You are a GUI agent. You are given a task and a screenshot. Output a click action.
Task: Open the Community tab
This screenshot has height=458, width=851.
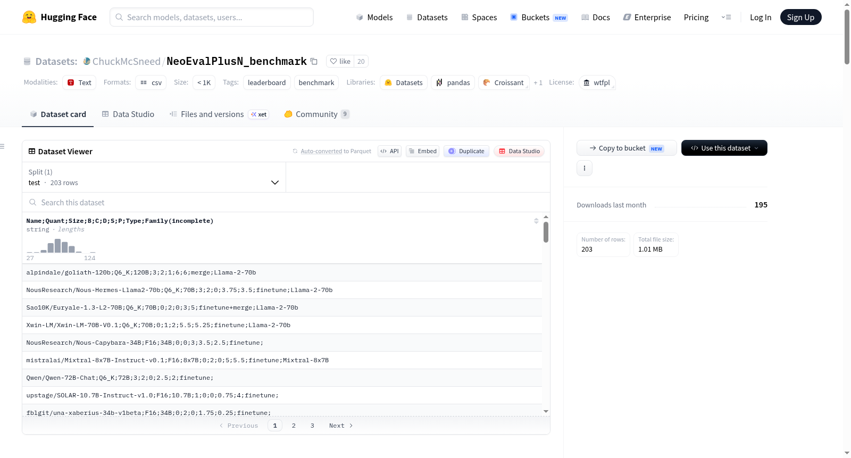tap(316, 114)
